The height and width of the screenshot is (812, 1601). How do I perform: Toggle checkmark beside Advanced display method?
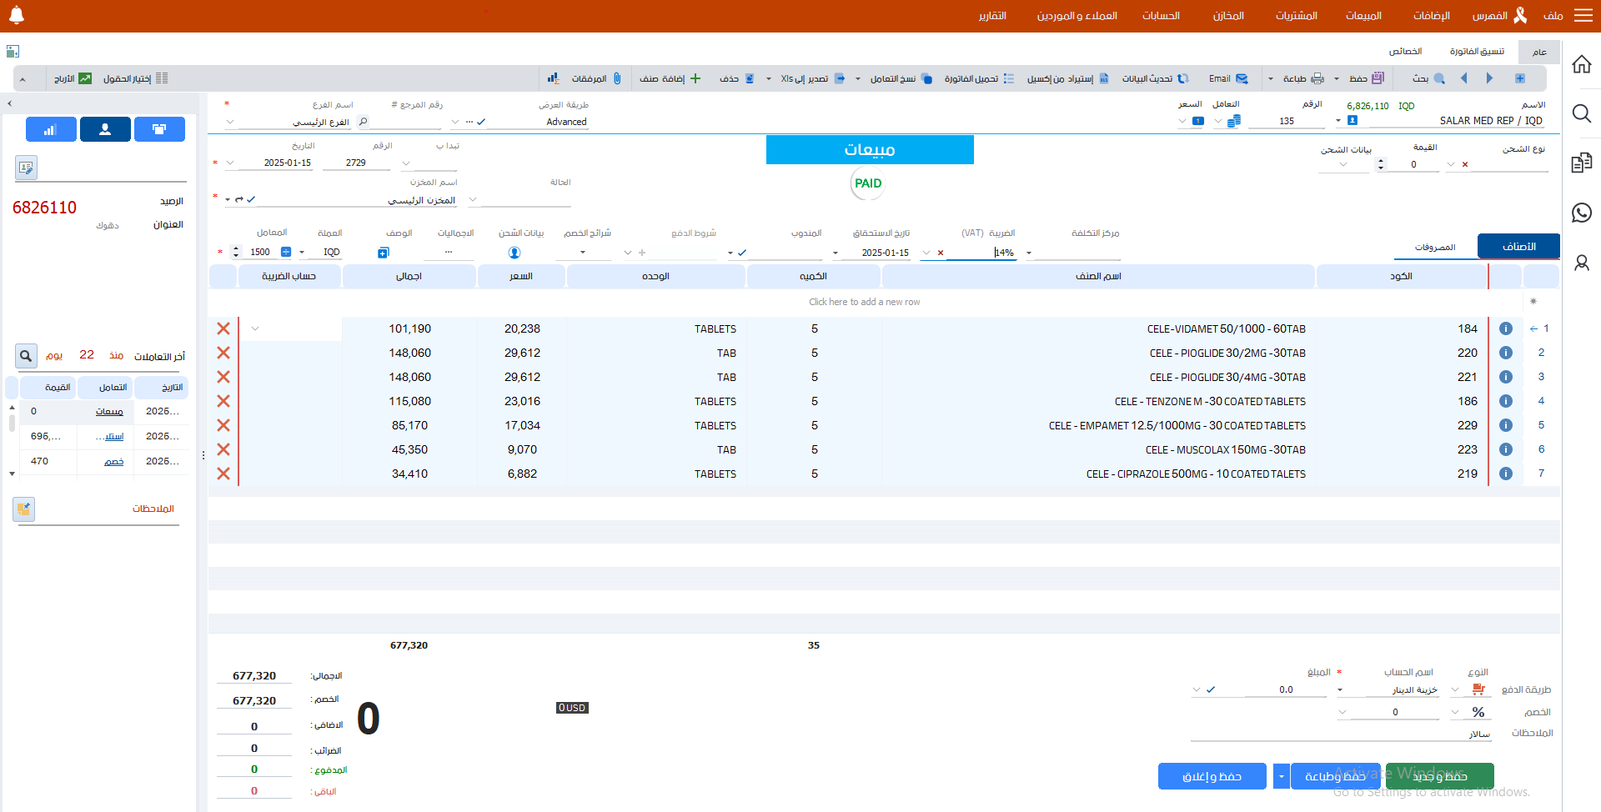click(x=481, y=122)
